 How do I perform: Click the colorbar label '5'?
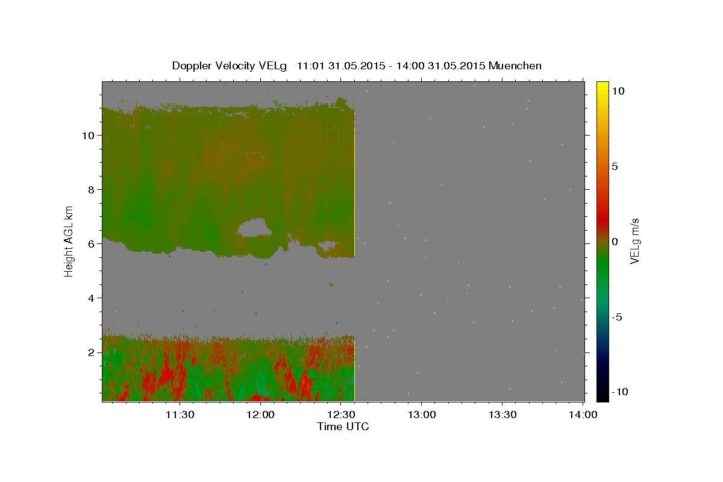pos(615,166)
